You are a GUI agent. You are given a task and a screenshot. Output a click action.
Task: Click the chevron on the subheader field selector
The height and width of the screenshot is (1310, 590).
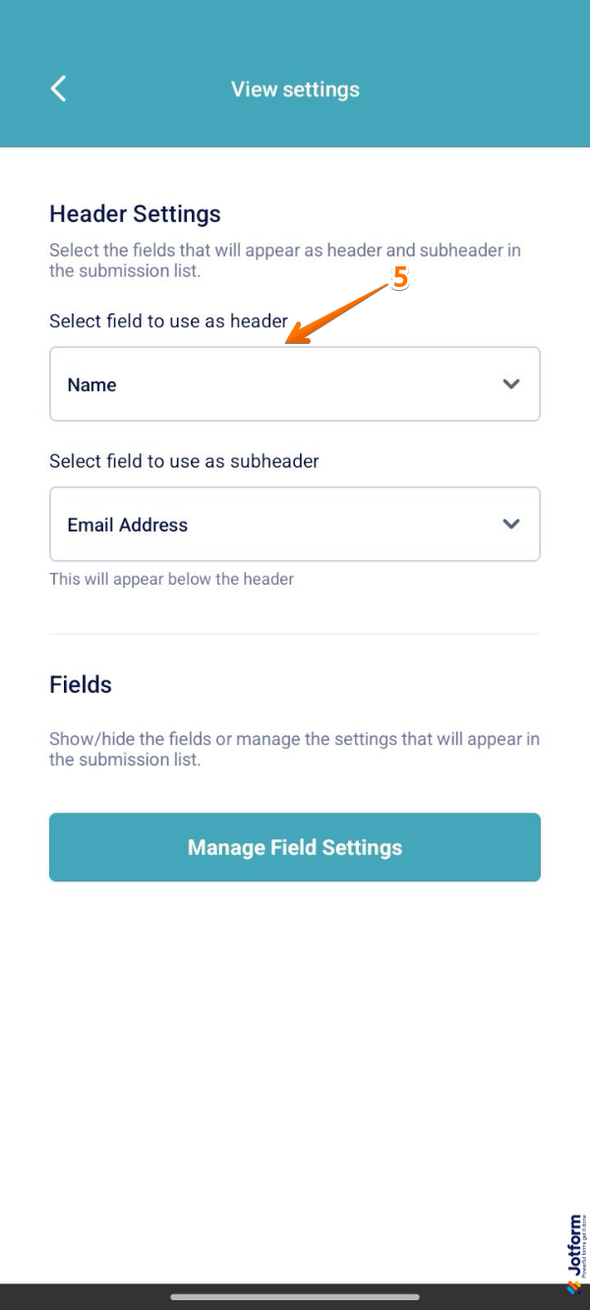(511, 524)
